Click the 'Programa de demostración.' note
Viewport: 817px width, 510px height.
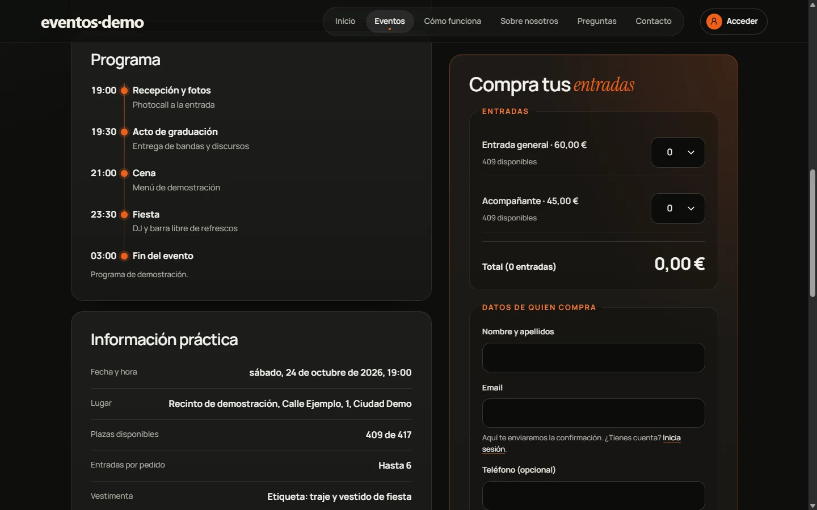click(x=140, y=274)
